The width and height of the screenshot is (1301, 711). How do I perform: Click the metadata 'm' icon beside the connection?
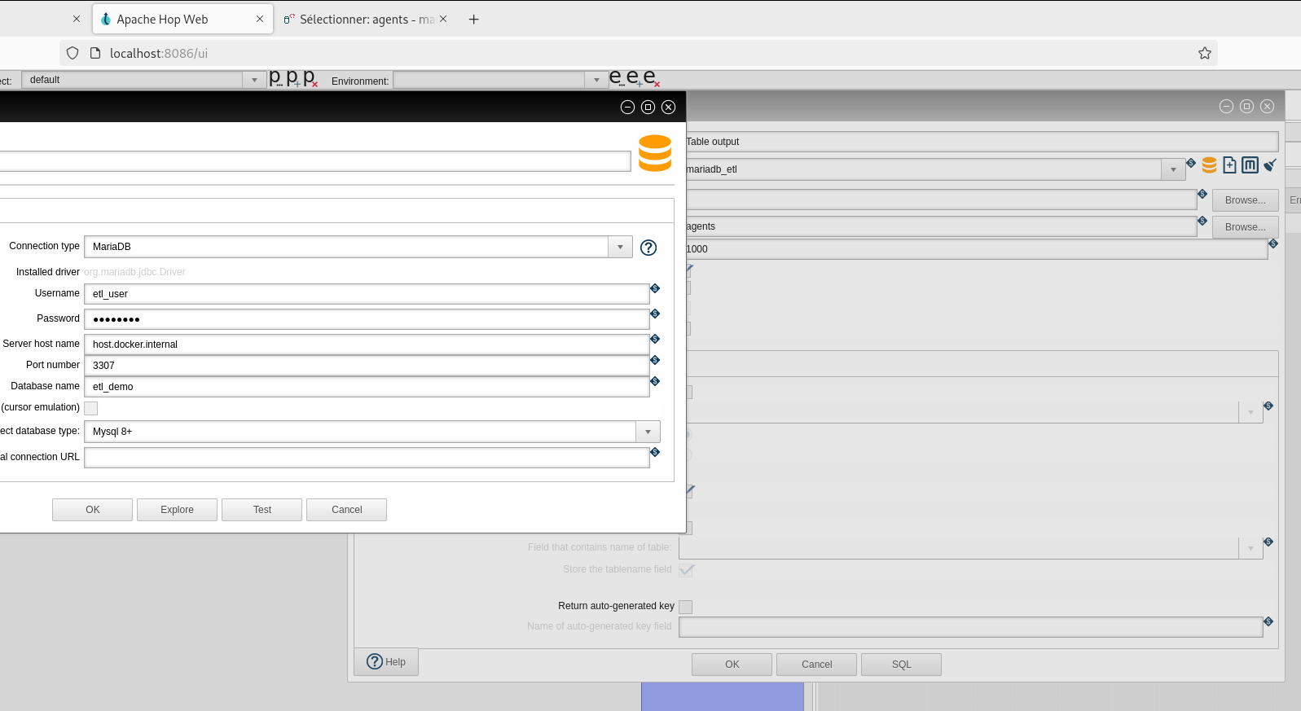pyautogui.click(x=1250, y=165)
